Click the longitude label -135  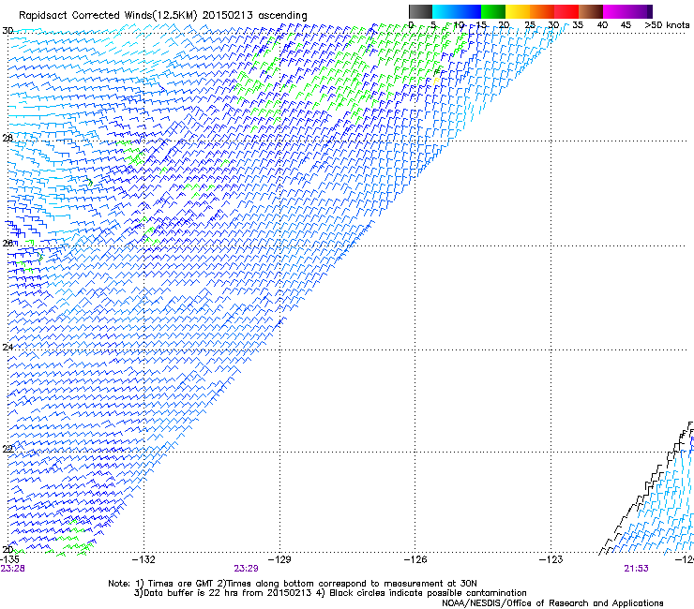[9, 559]
